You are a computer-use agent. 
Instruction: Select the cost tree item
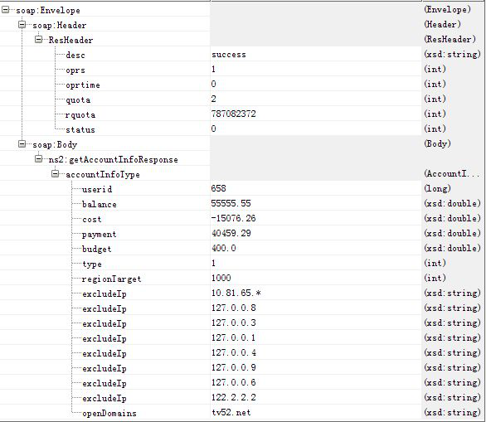pyautogui.click(x=92, y=219)
